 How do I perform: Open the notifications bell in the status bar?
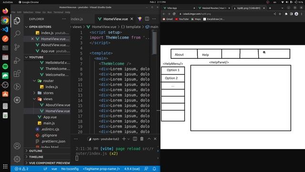[x=154, y=169]
